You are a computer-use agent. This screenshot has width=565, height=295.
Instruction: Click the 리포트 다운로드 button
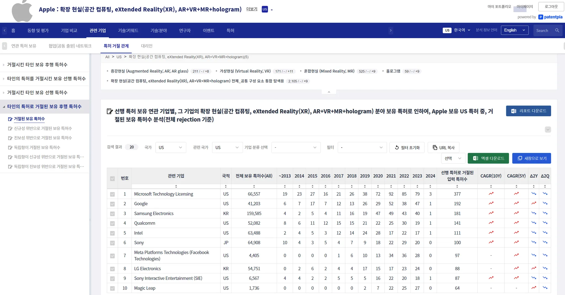point(528,111)
